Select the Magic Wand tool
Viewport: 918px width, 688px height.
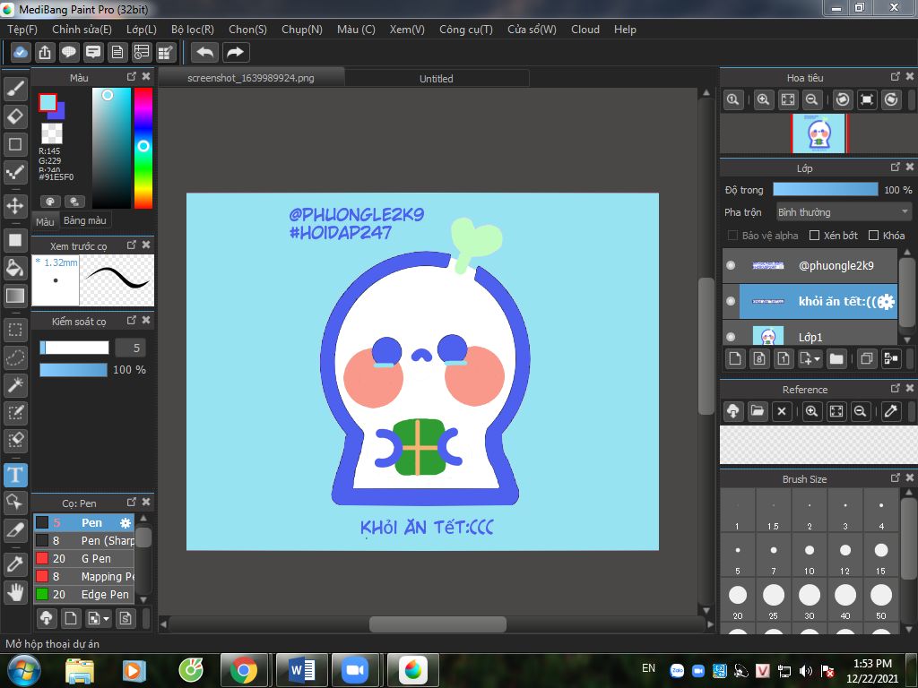16,385
